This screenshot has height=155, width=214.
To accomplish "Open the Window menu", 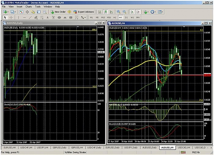I will coord(48,7).
